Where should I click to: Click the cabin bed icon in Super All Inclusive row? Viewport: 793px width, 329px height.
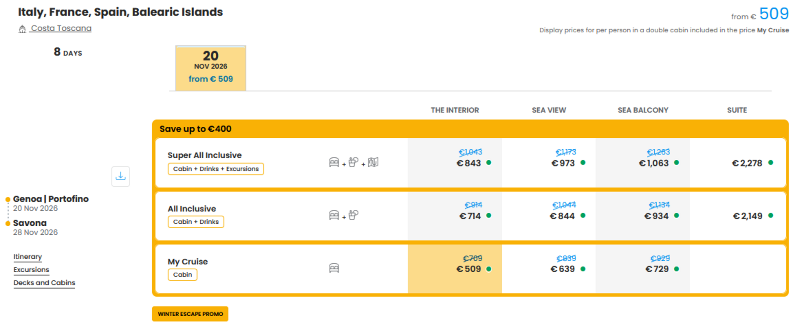click(x=334, y=162)
